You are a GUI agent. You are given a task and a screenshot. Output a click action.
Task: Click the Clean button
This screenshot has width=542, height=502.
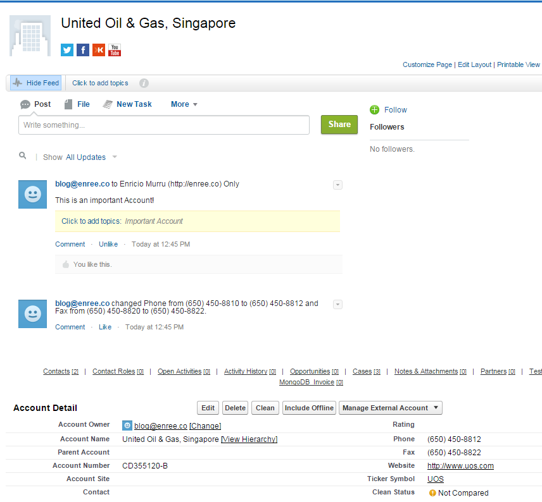pos(265,408)
